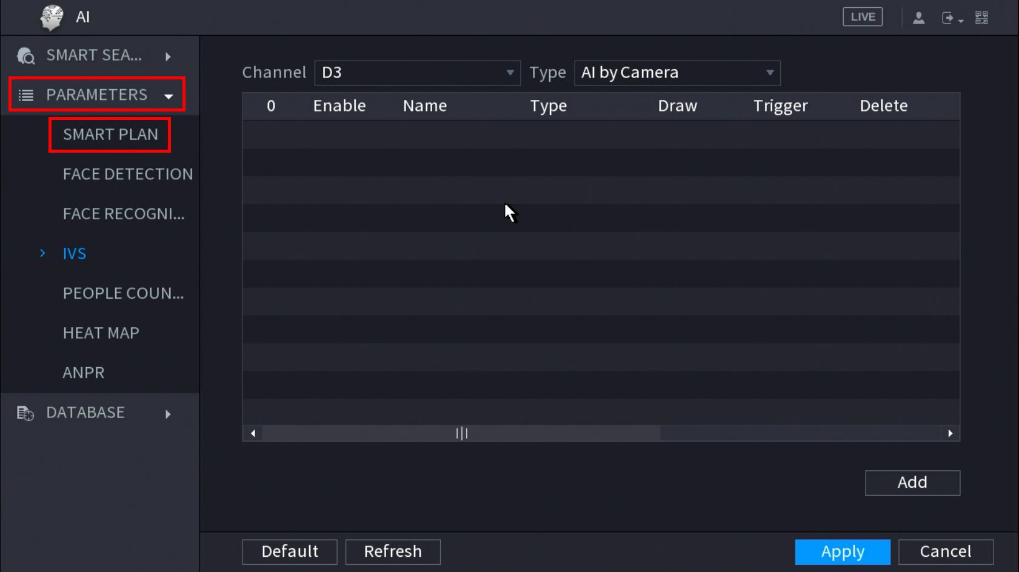Open the Channel dropdown showing D3
This screenshot has width=1019, height=572.
pyautogui.click(x=417, y=73)
